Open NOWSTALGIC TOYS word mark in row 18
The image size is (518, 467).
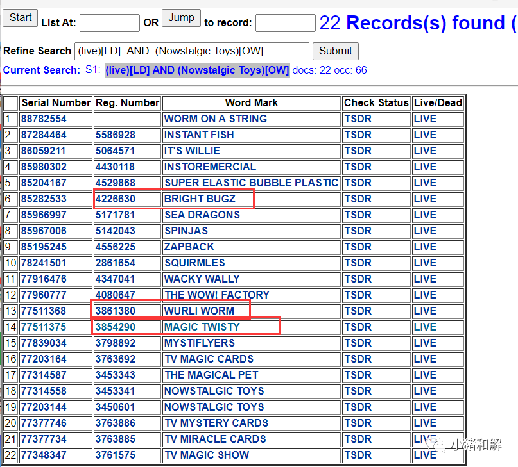[x=214, y=391]
